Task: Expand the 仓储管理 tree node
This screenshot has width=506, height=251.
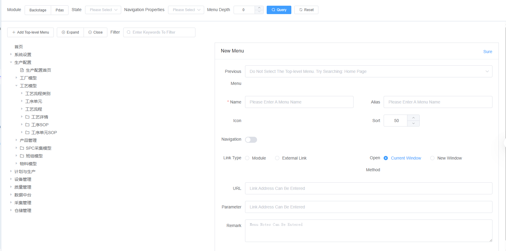Action: click(x=11, y=210)
